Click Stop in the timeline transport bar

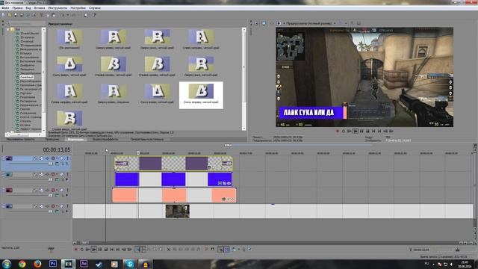pyautogui.click(x=106, y=250)
